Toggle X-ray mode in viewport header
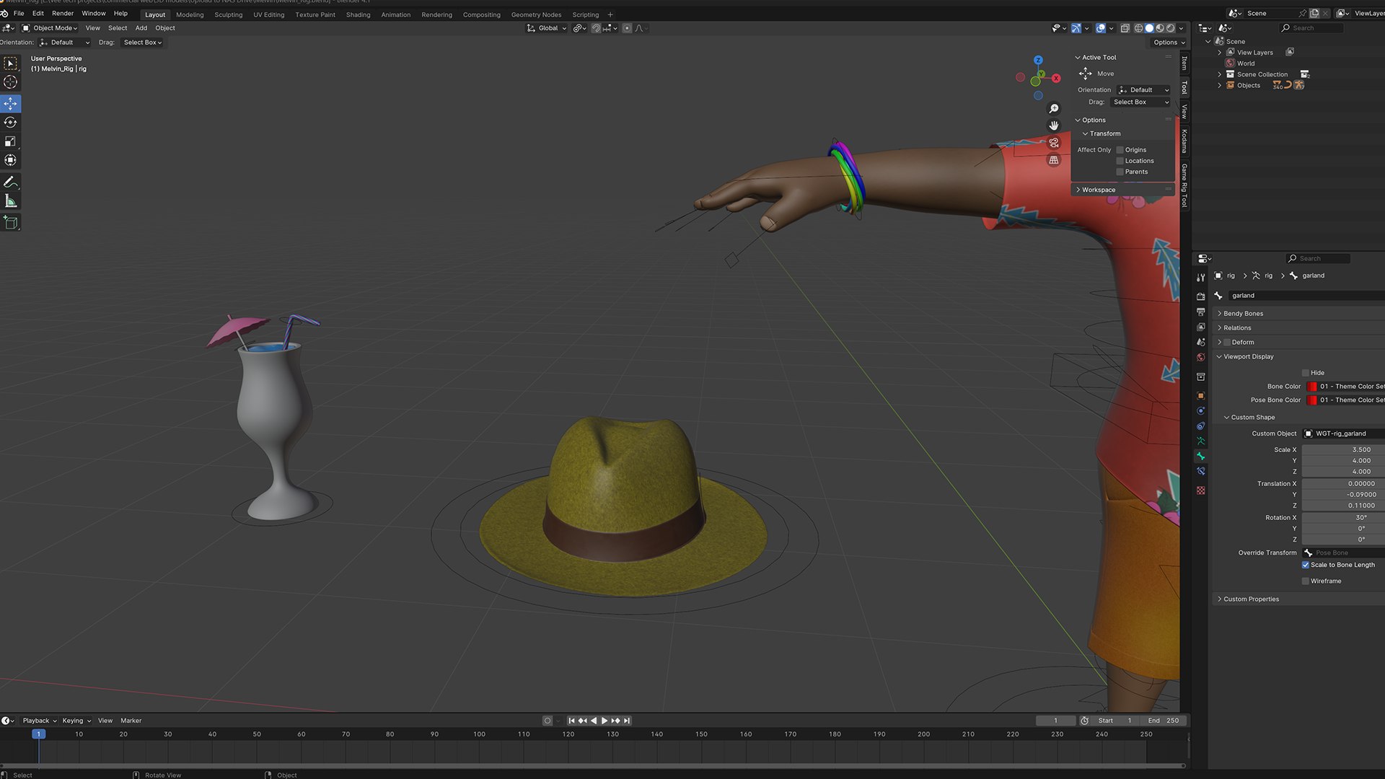 (x=1125, y=28)
